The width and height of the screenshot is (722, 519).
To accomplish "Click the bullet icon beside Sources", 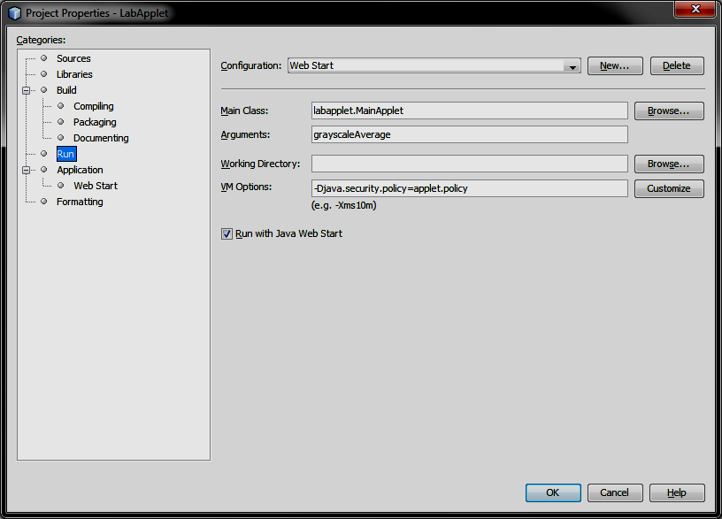I will pyautogui.click(x=43, y=58).
